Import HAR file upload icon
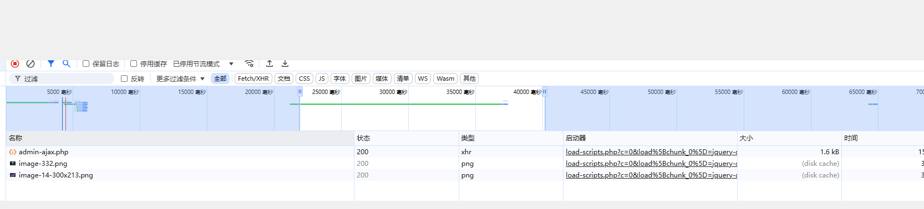924x209 pixels. point(270,64)
